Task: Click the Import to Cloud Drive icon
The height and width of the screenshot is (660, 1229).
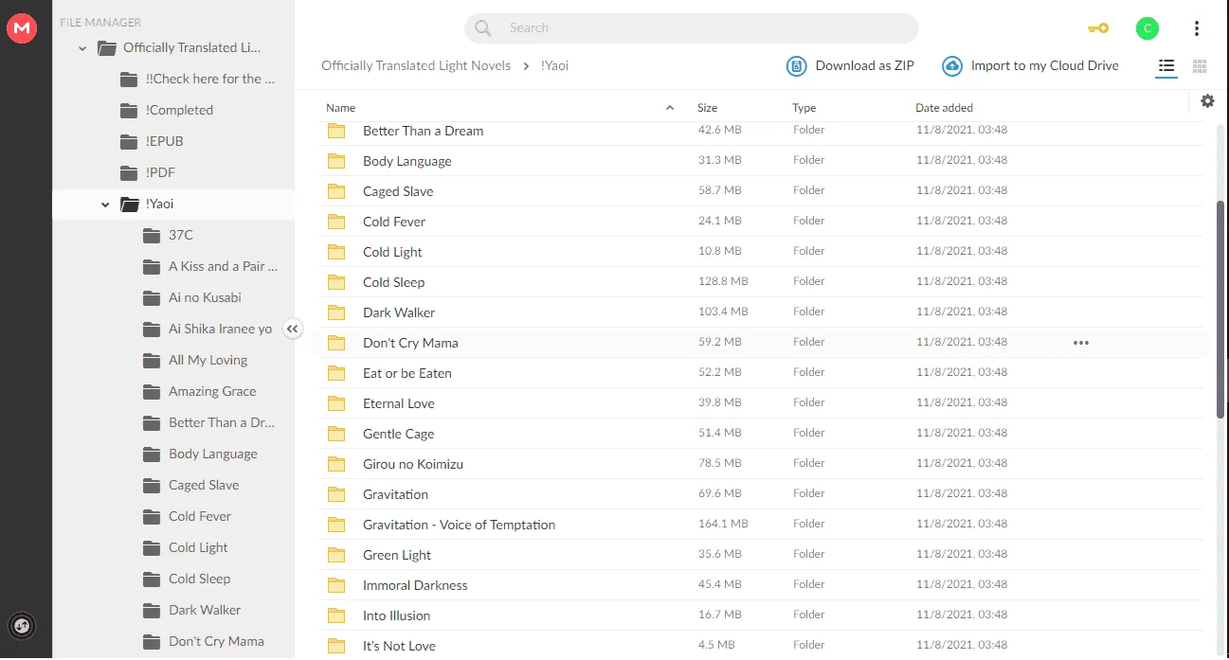Action: tap(952, 66)
